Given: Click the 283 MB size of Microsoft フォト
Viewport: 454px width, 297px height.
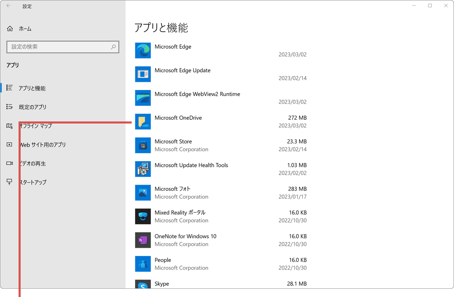Looking at the screenshot, I should (297, 189).
